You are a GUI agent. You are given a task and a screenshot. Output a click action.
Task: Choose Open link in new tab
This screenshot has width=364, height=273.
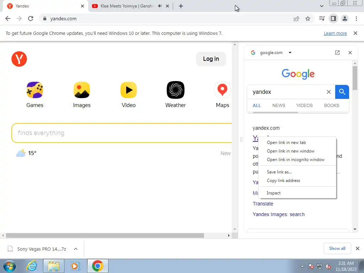tap(297, 143)
